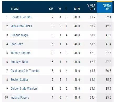This screenshot has height=102, width=114.
Task: Sort table by GP column header
Action: pos(51,9)
